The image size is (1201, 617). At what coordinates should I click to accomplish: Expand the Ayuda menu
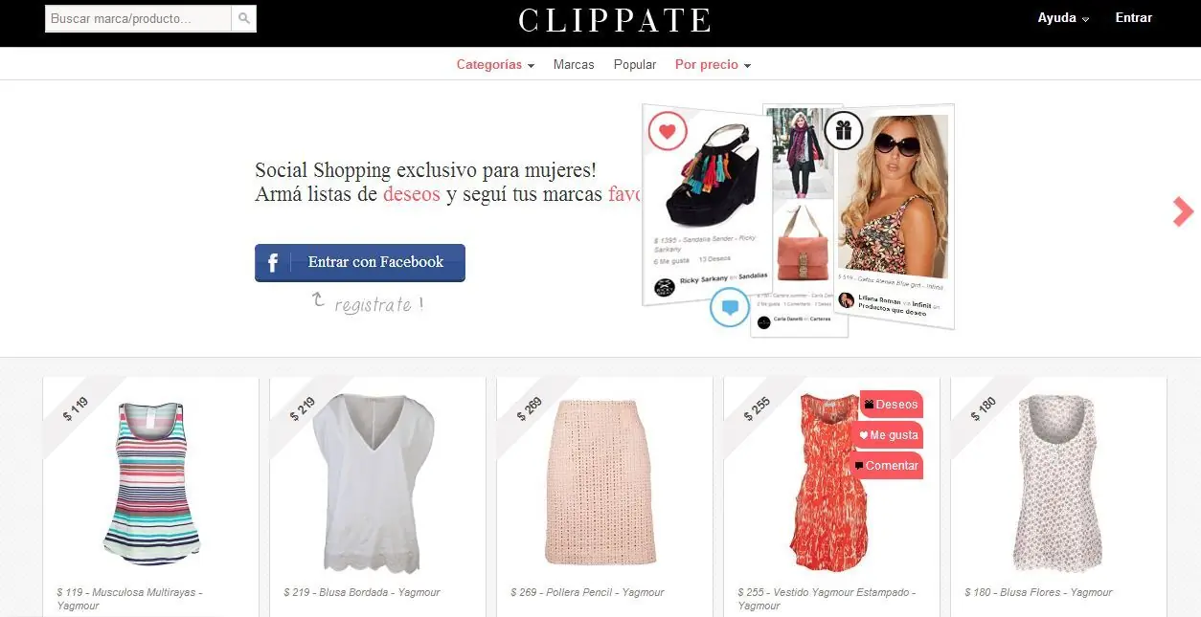pos(1064,18)
